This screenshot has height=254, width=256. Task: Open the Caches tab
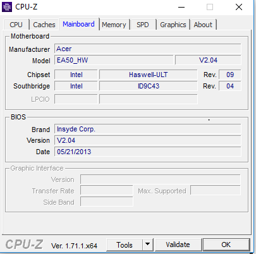[x=44, y=25]
